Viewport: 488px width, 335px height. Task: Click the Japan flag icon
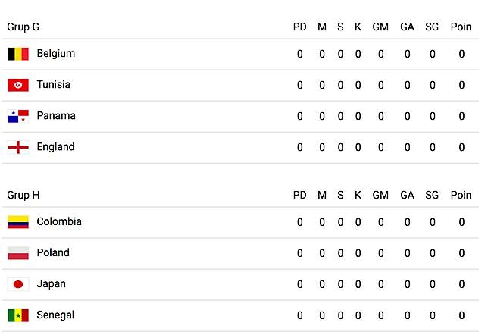pos(18,284)
